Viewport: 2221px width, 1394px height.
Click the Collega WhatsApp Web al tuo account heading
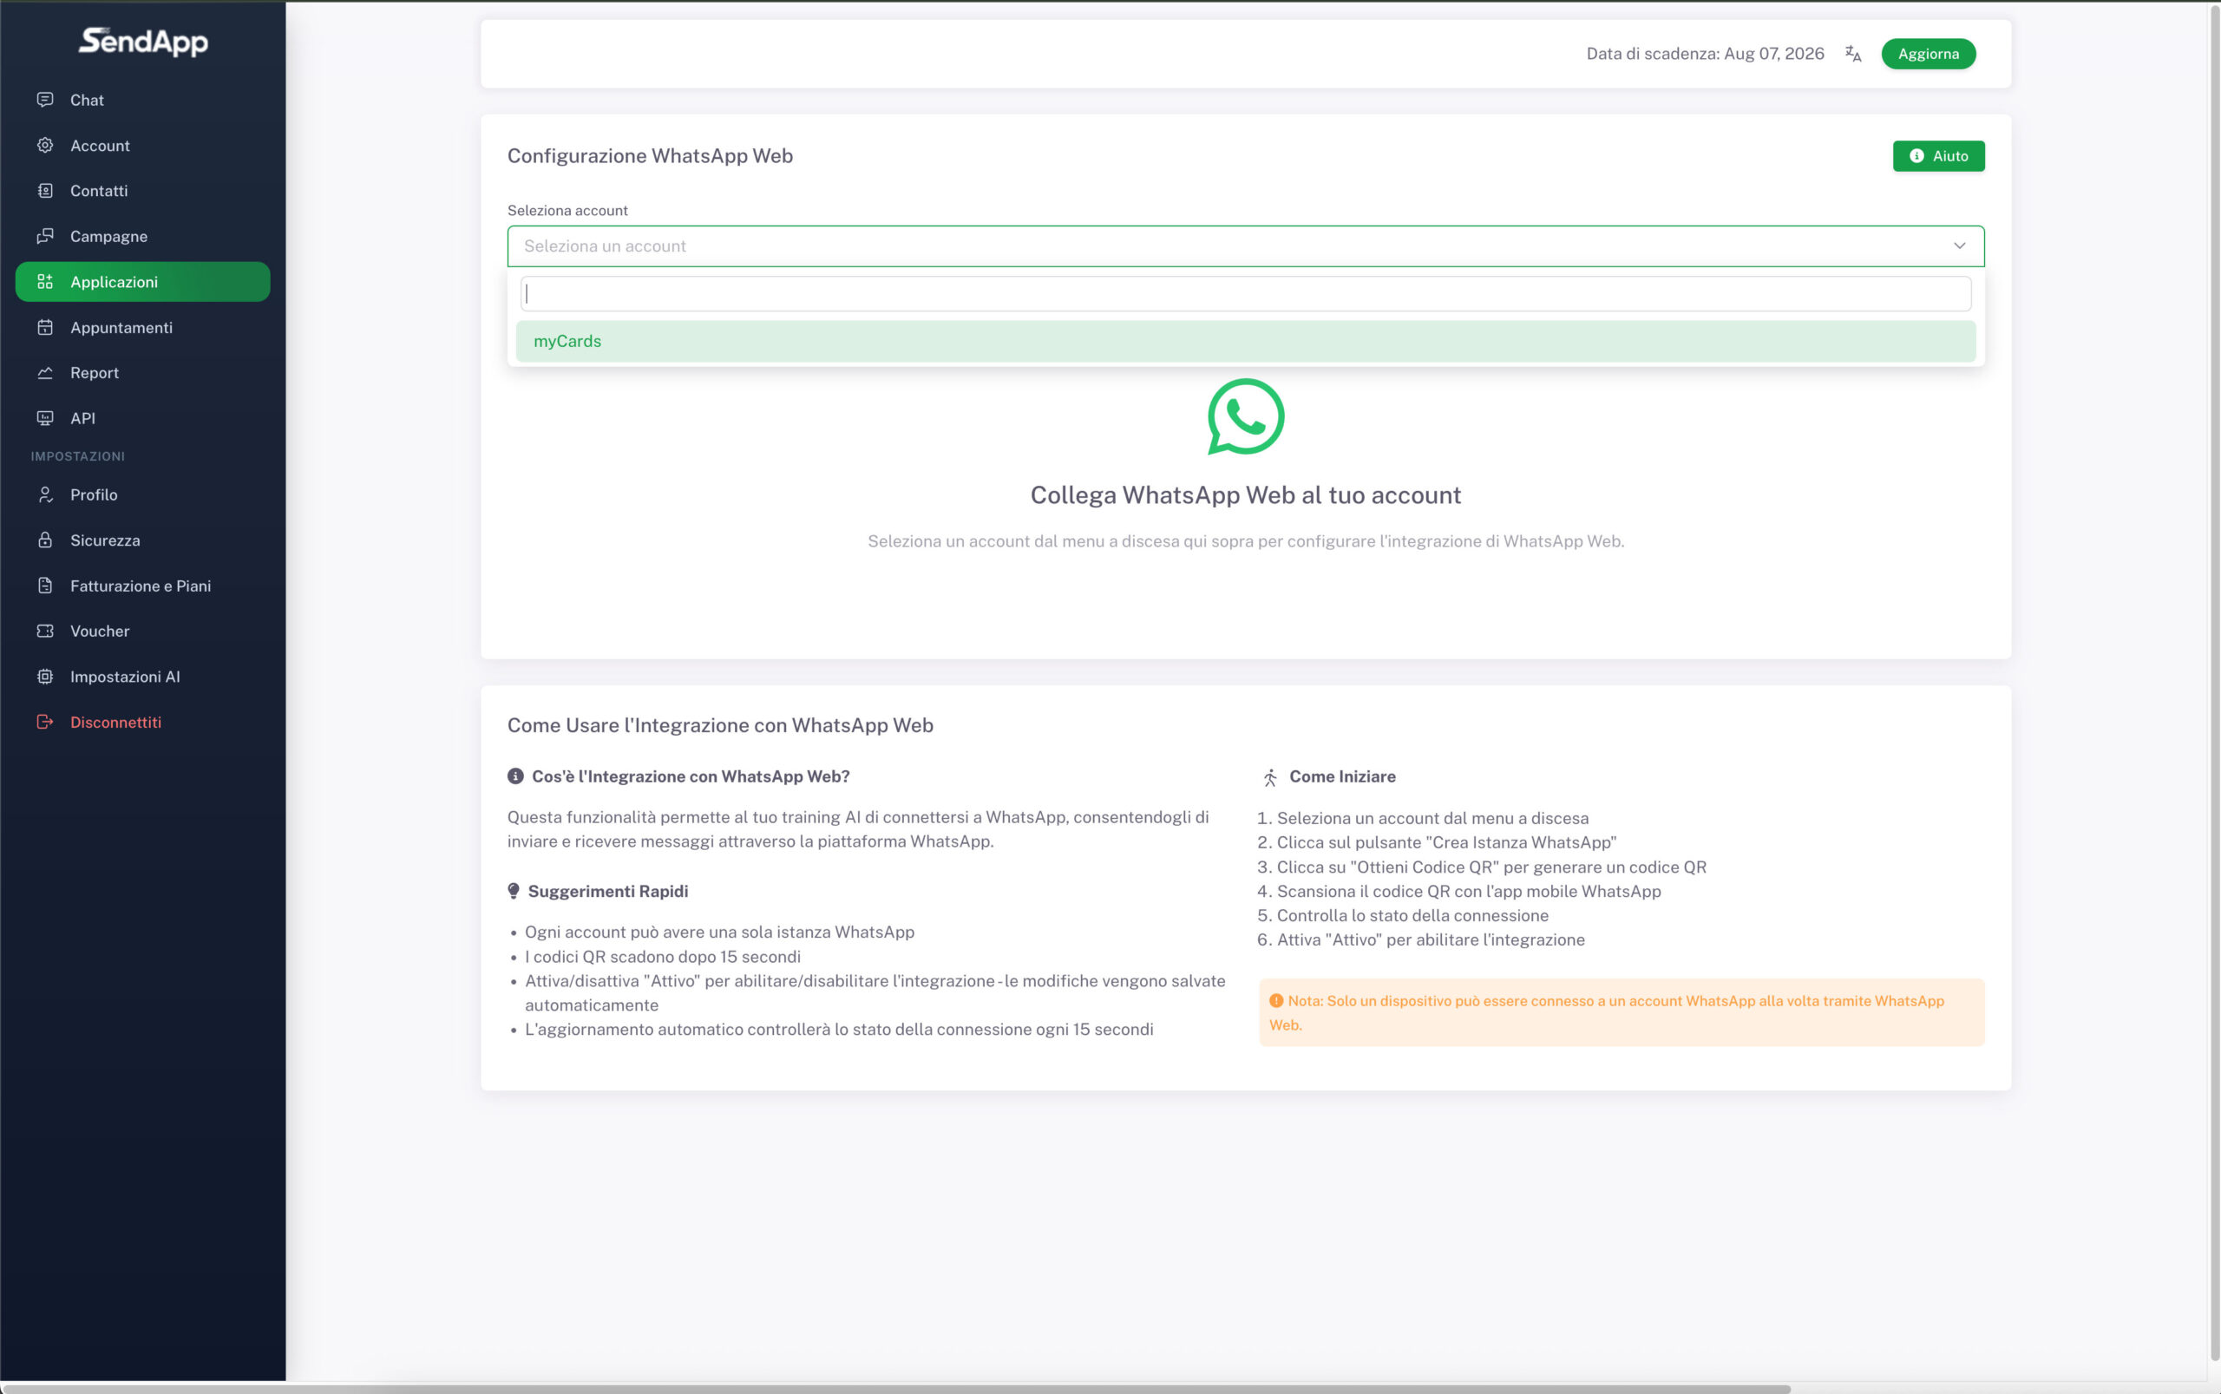(1246, 495)
